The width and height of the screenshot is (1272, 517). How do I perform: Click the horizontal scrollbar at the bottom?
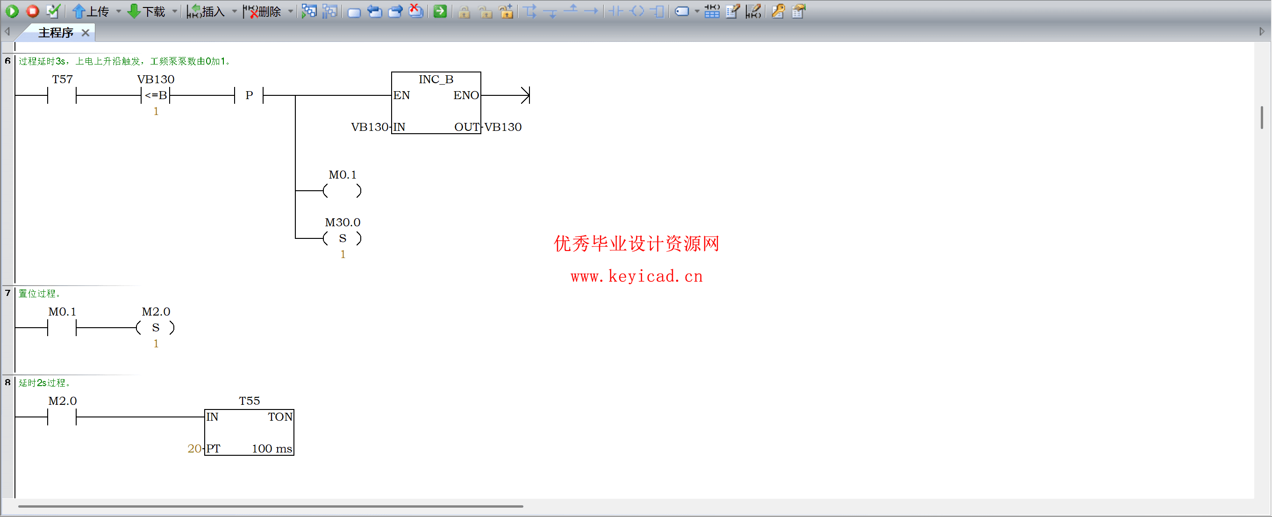click(x=271, y=506)
